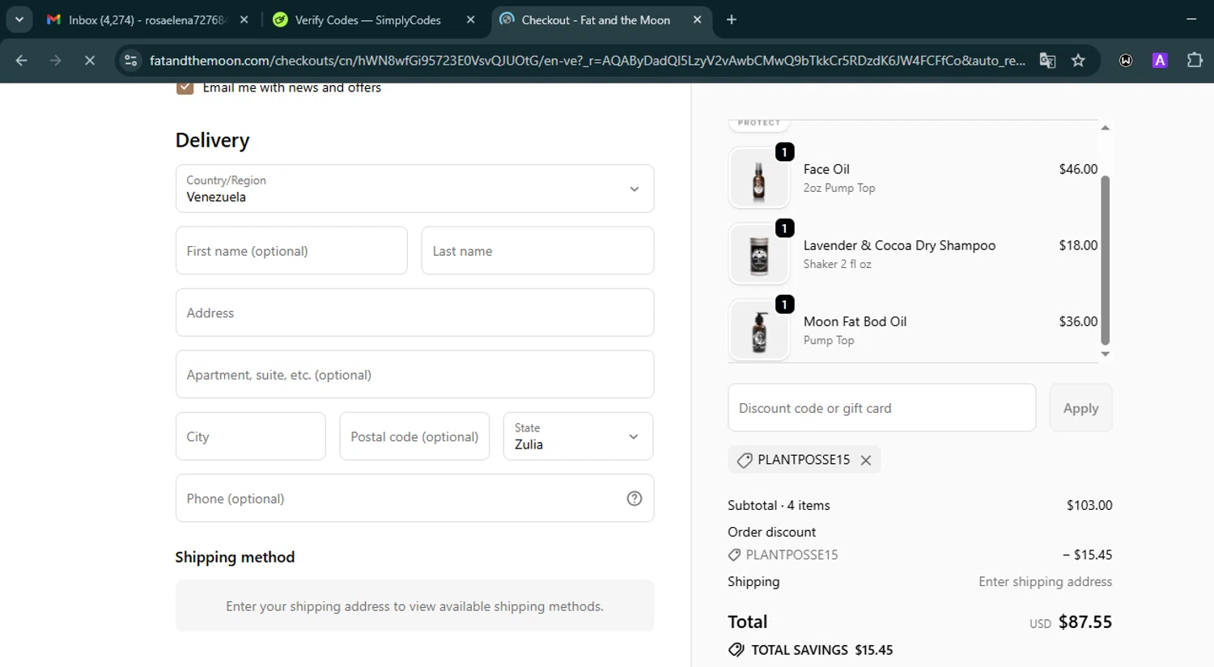The height and width of the screenshot is (667, 1214).
Task: Click the Apply discount button
Action: (1080, 408)
